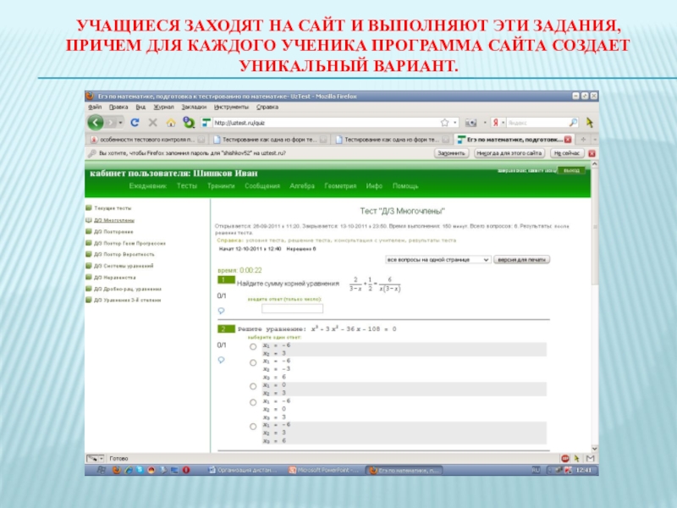Open 'Д/З Уравнения 3-й степени' sidebar link

128,301
